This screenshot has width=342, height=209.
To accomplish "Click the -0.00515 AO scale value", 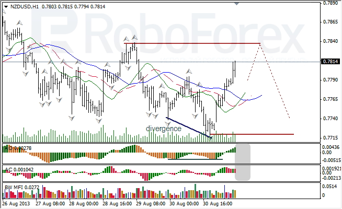I will click(332, 160).
